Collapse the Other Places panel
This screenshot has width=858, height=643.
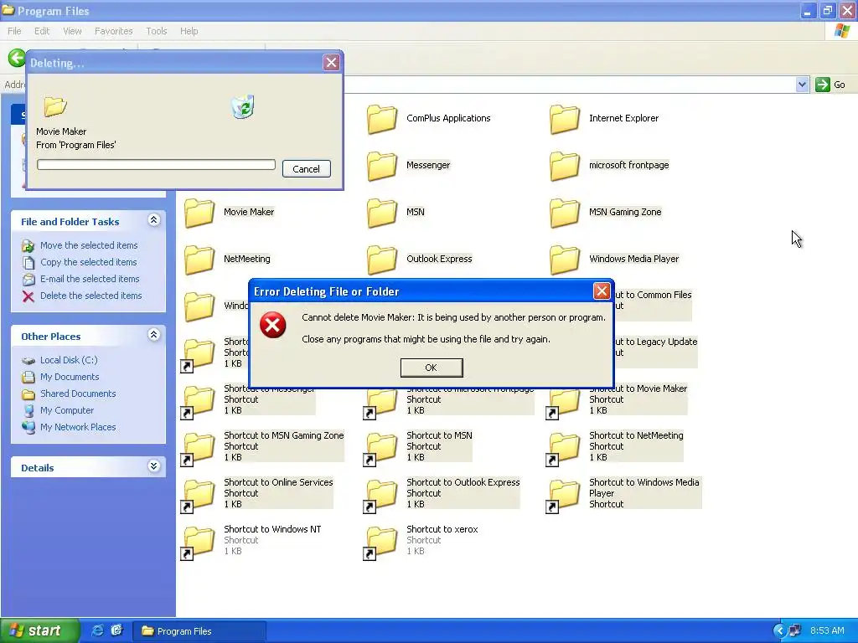(x=154, y=335)
